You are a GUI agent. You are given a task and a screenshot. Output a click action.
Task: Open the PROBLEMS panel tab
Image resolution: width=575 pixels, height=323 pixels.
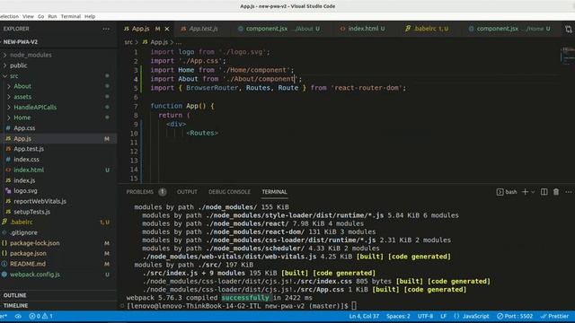point(140,192)
